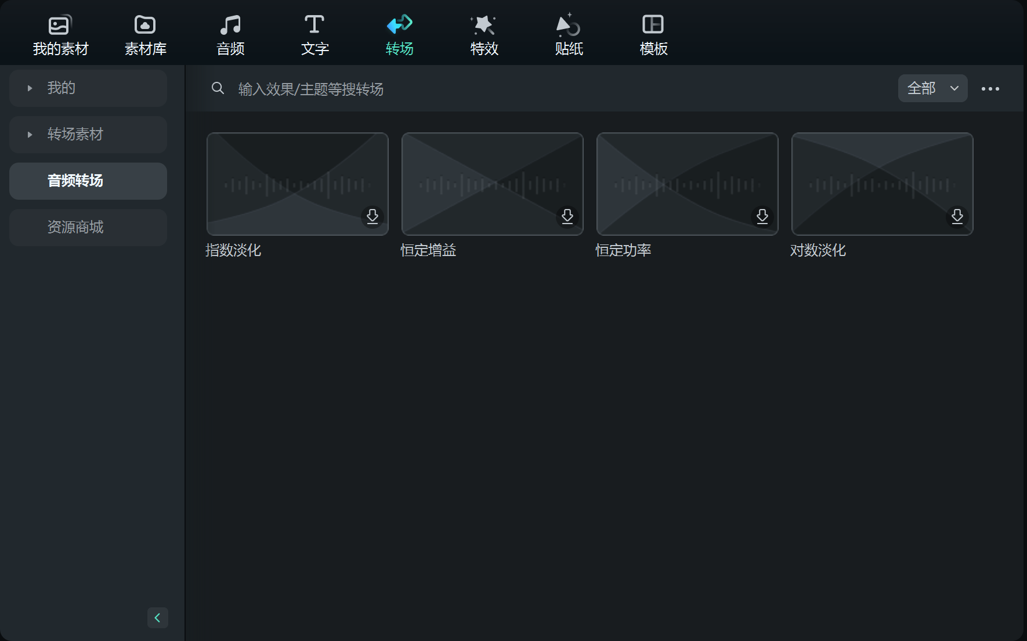Click the 音频 music note icon
The image size is (1027, 641).
pyautogui.click(x=230, y=24)
